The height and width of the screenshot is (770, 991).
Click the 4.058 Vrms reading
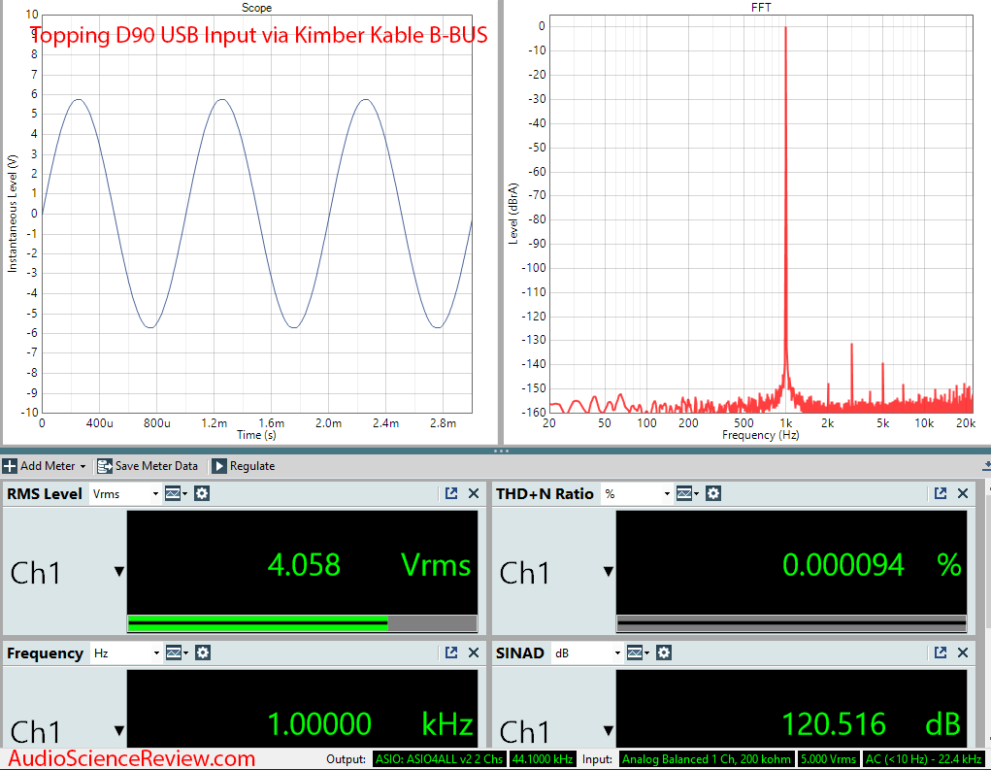click(x=369, y=564)
